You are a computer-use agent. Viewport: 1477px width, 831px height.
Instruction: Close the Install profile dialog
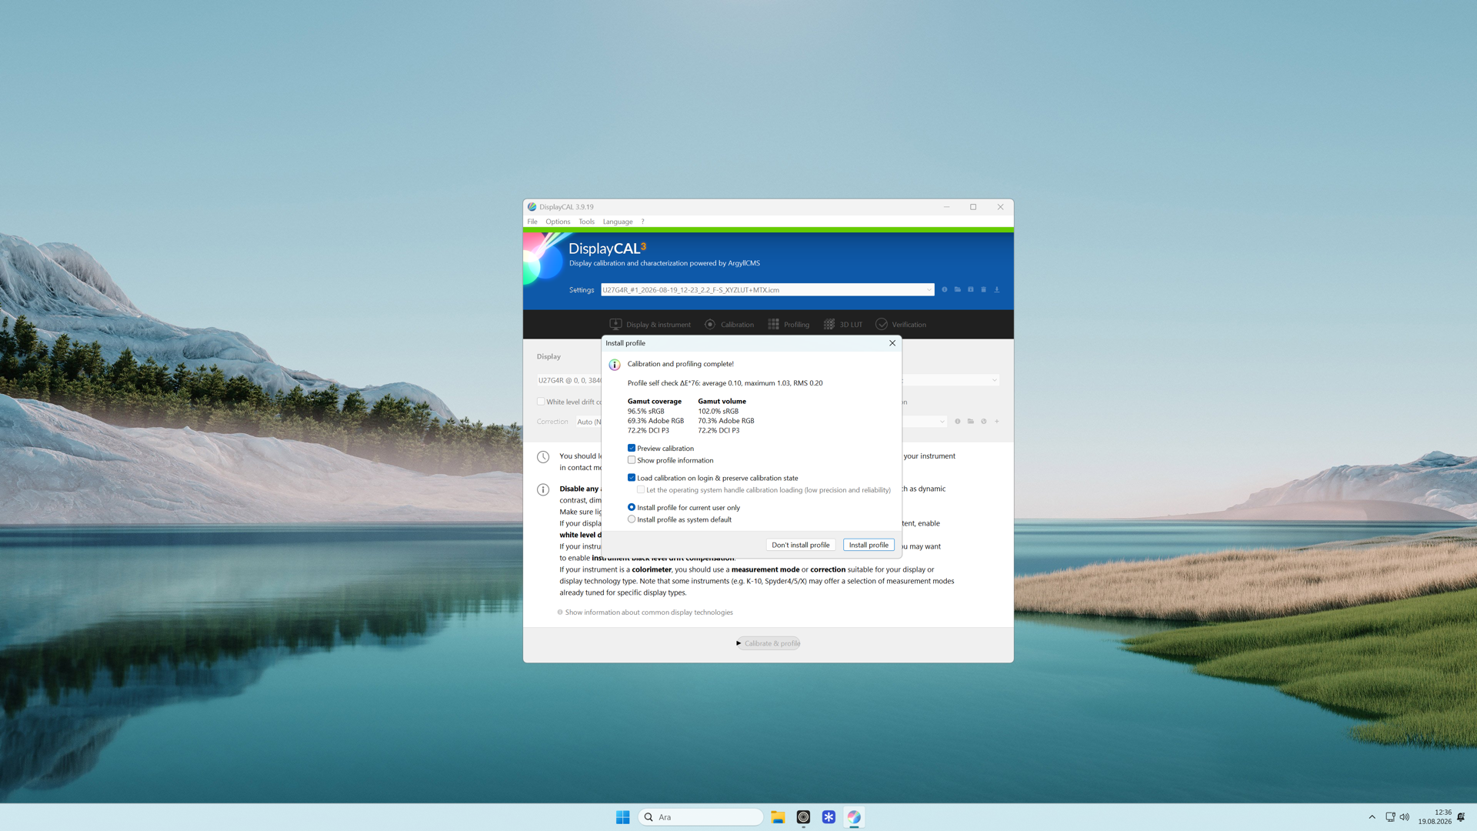[x=892, y=343]
